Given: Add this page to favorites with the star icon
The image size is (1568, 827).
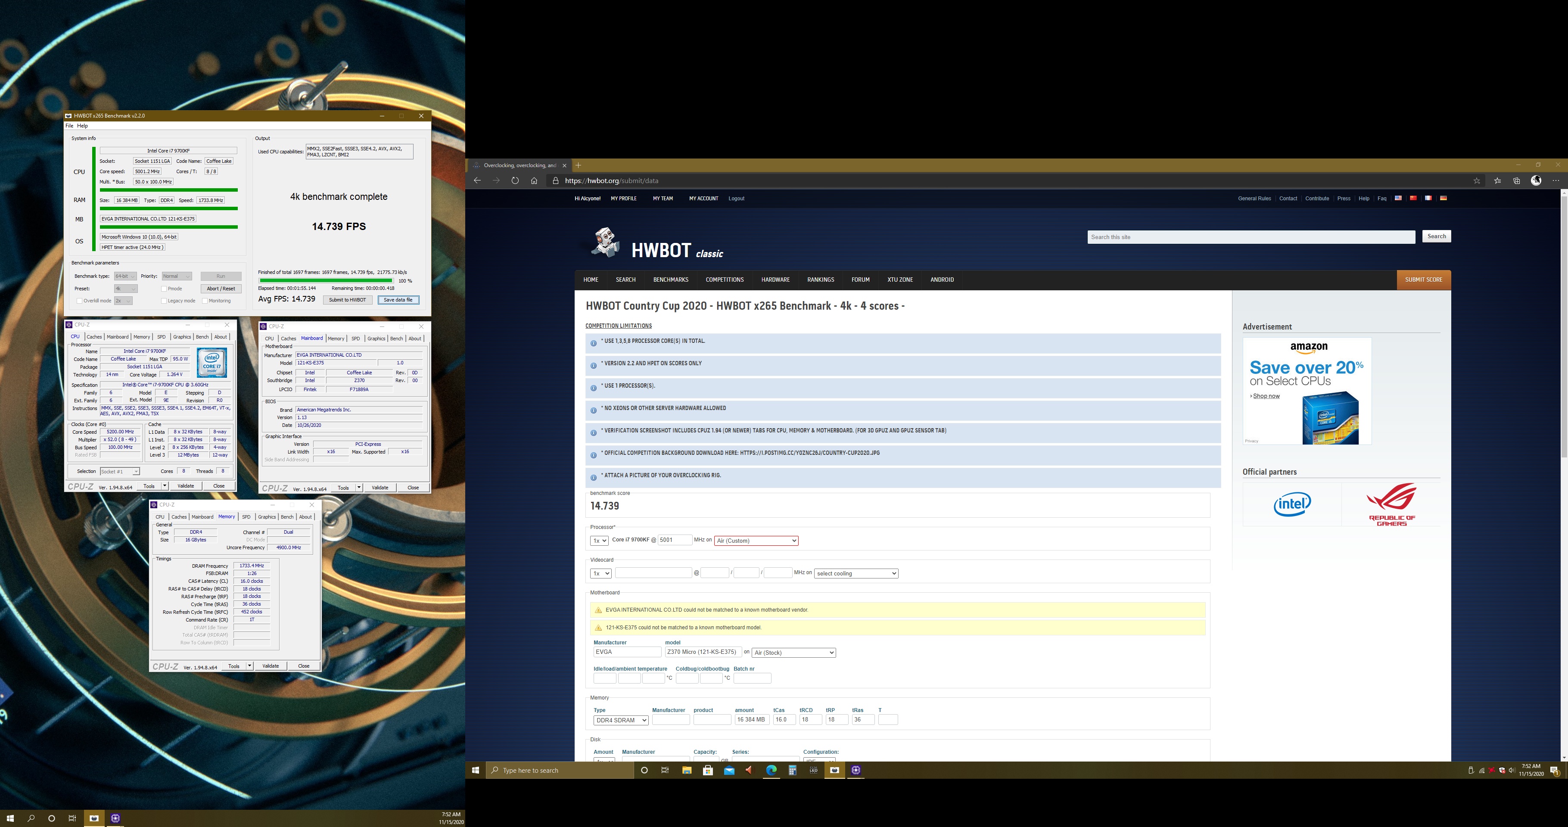Looking at the screenshot, I should [1476, 181].
